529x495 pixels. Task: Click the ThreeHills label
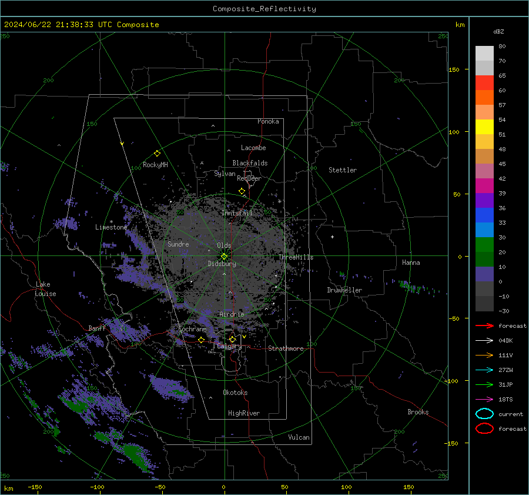296,257
